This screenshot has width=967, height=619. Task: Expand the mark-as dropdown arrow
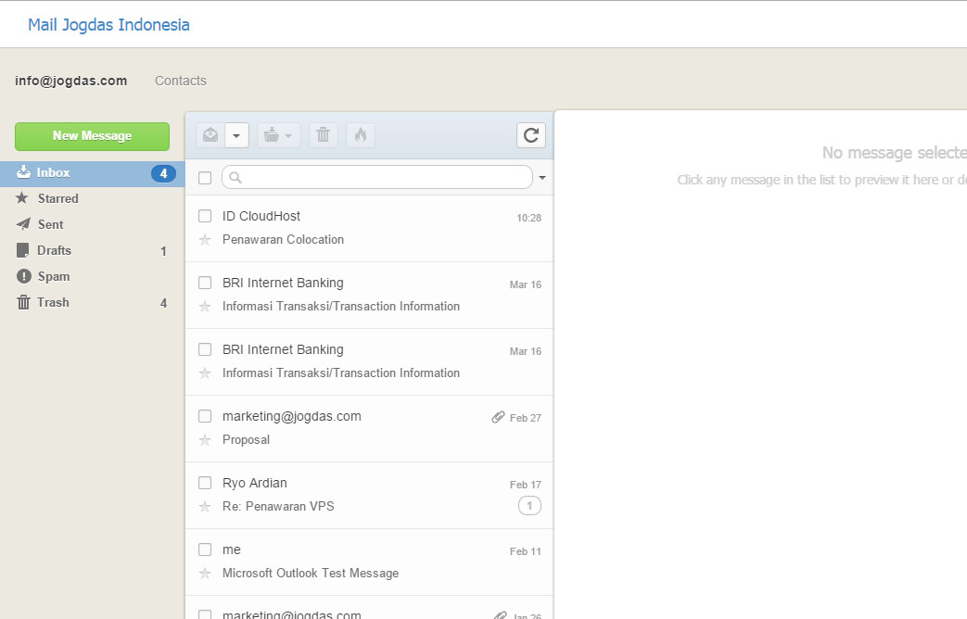(236, 135)
